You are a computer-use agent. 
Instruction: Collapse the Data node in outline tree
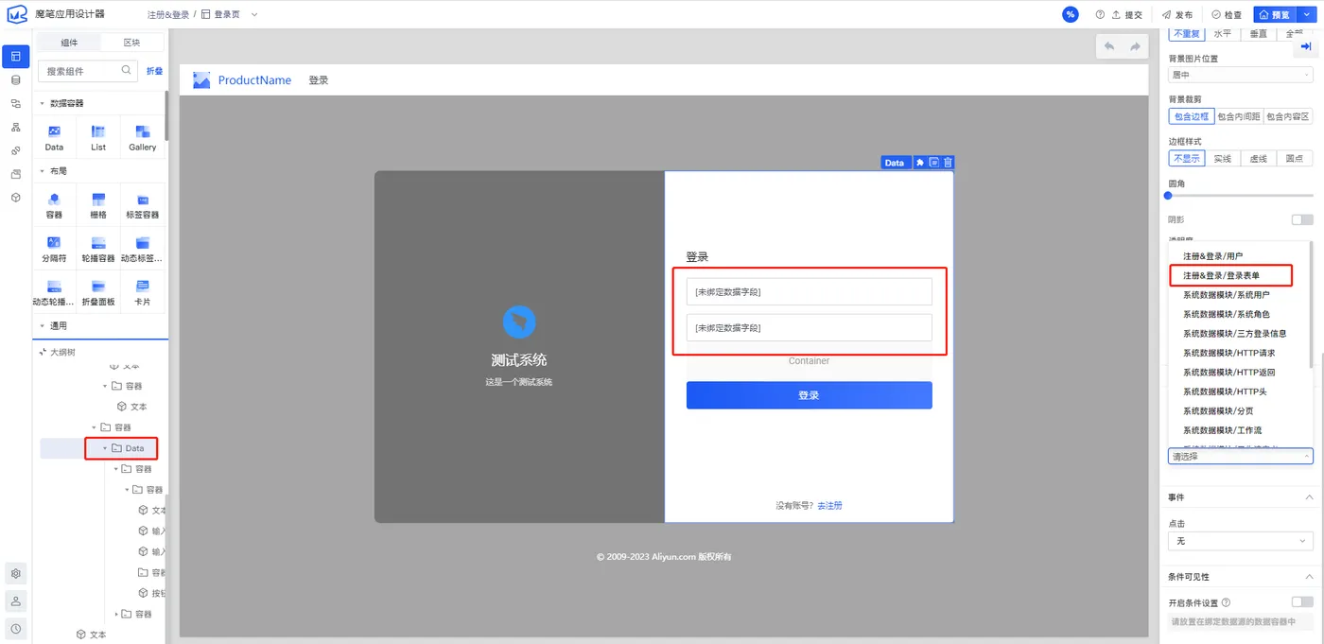pos(105,448)
